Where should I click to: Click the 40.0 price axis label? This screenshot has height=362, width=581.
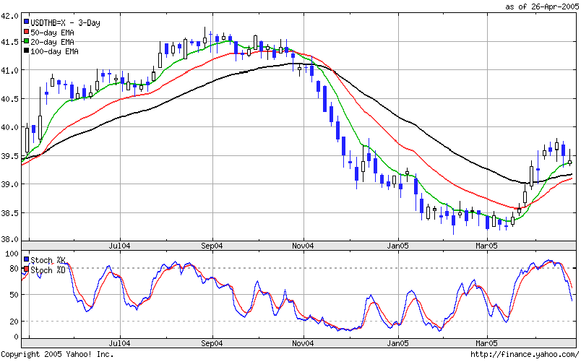9,127
